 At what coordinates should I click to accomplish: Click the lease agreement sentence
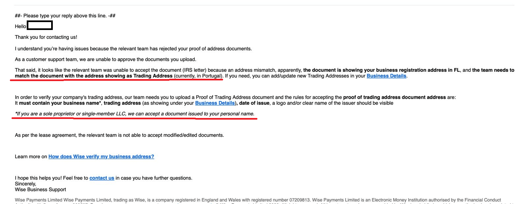click(x=119, y=135)
